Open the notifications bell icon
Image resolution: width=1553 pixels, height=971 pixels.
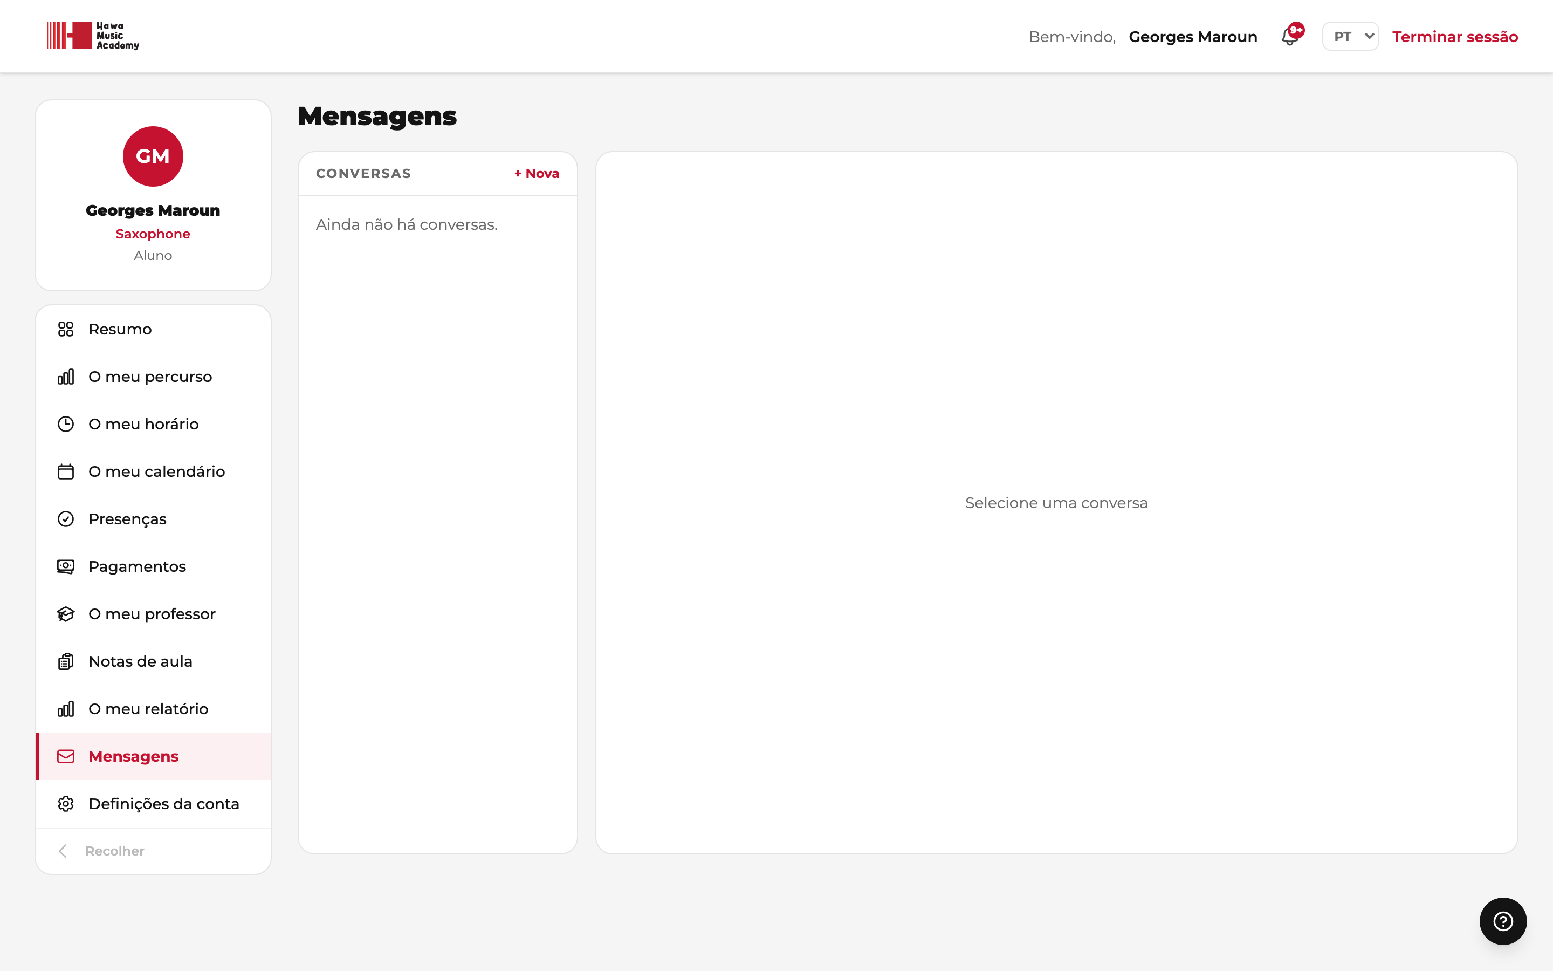1289,37
